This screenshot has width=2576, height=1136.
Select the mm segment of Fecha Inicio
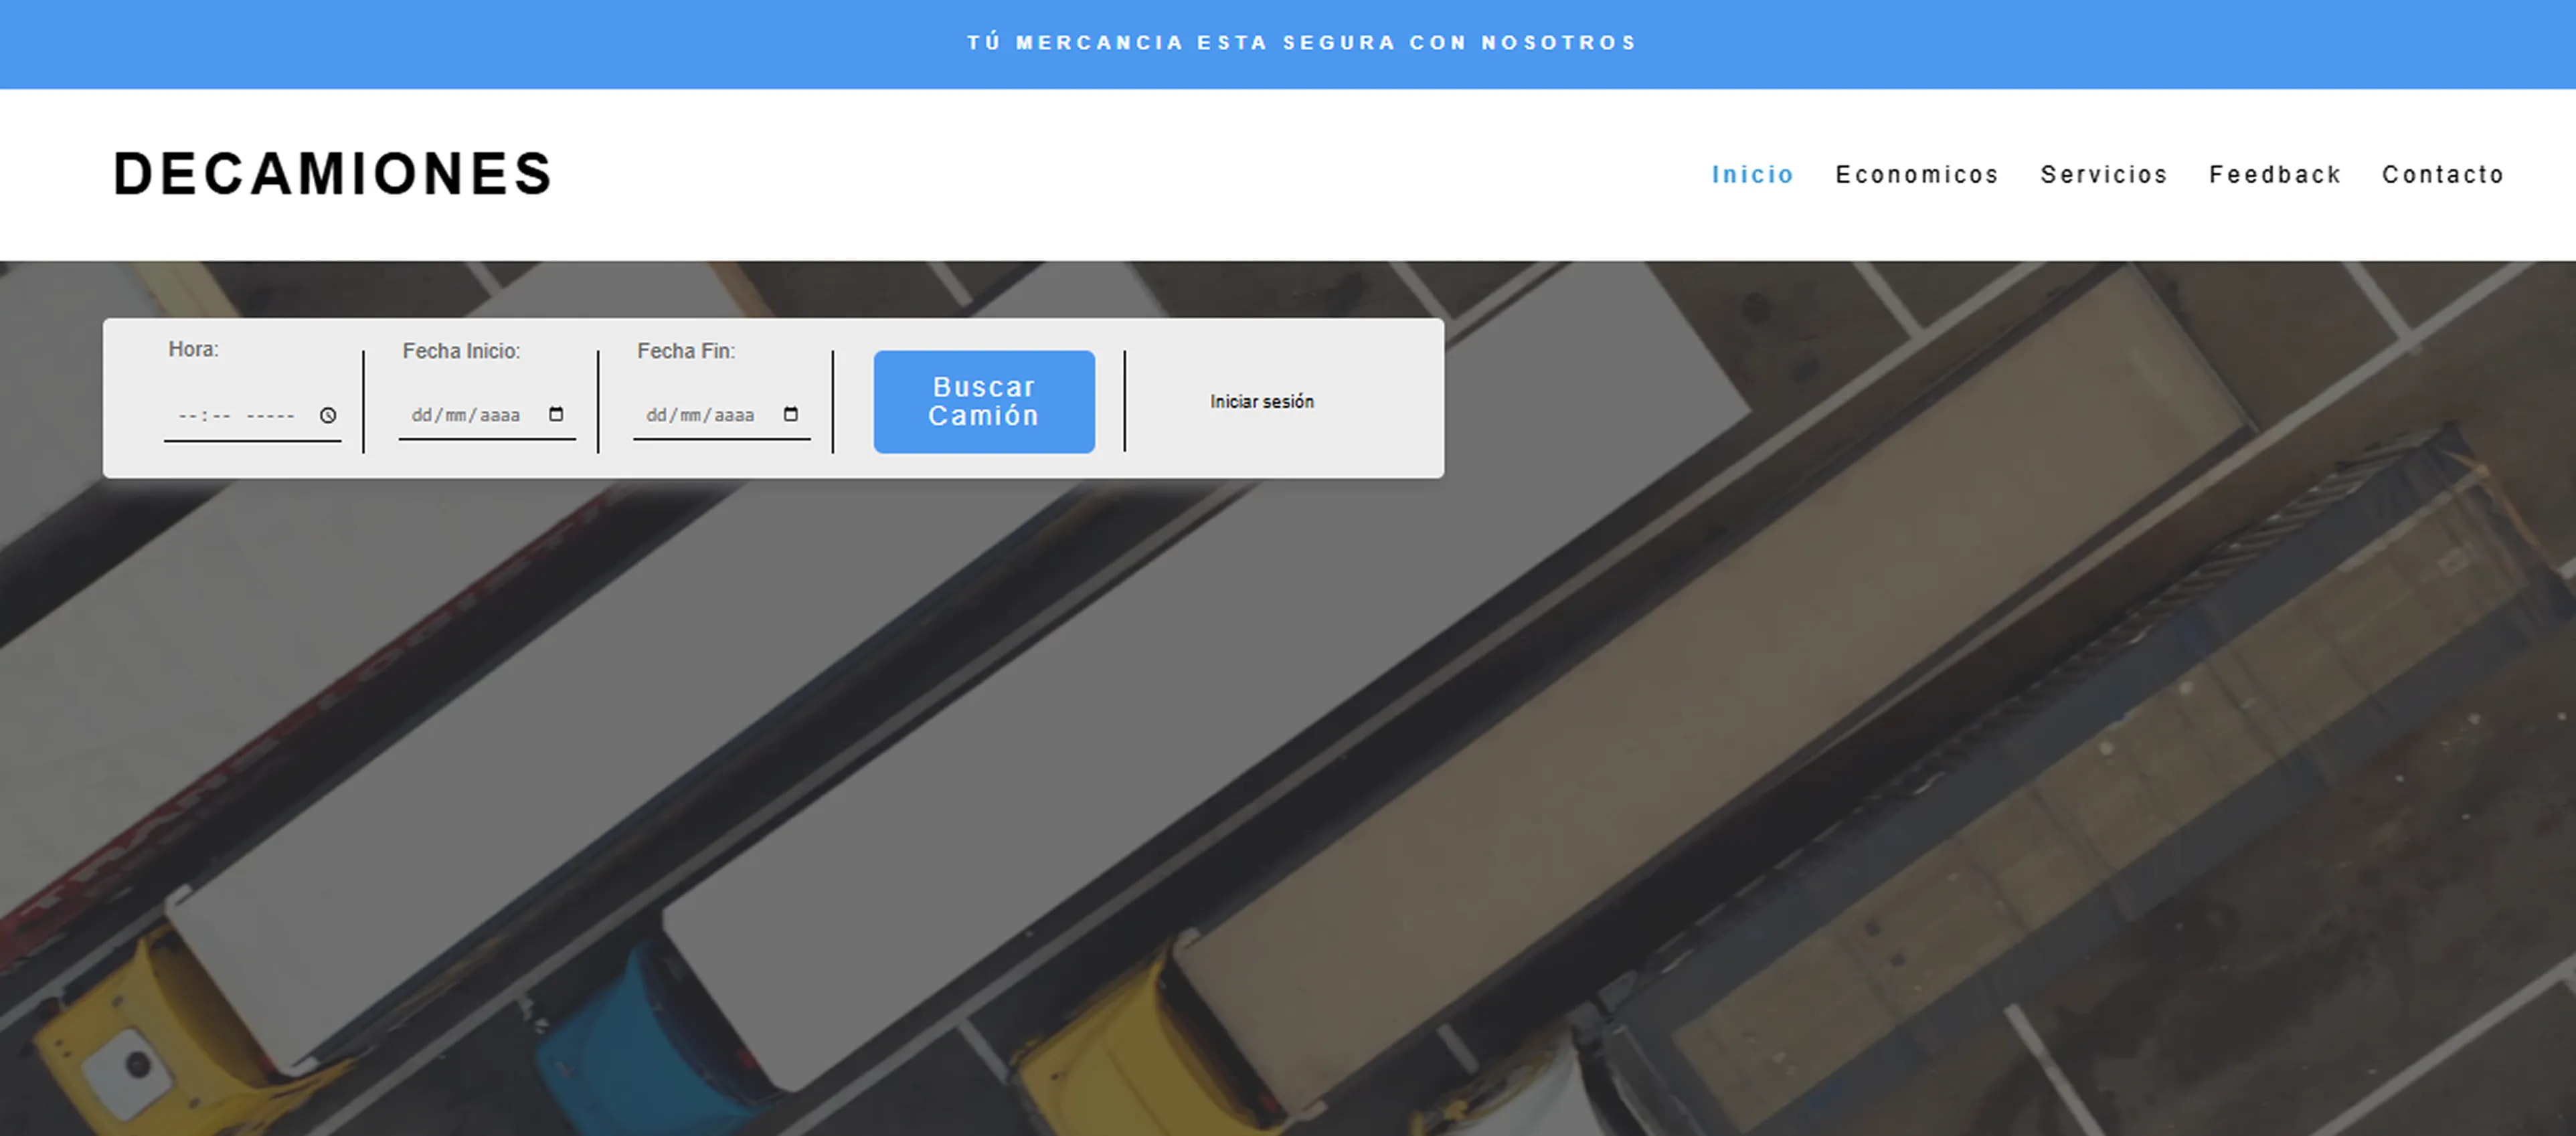[x=456, y=415]
